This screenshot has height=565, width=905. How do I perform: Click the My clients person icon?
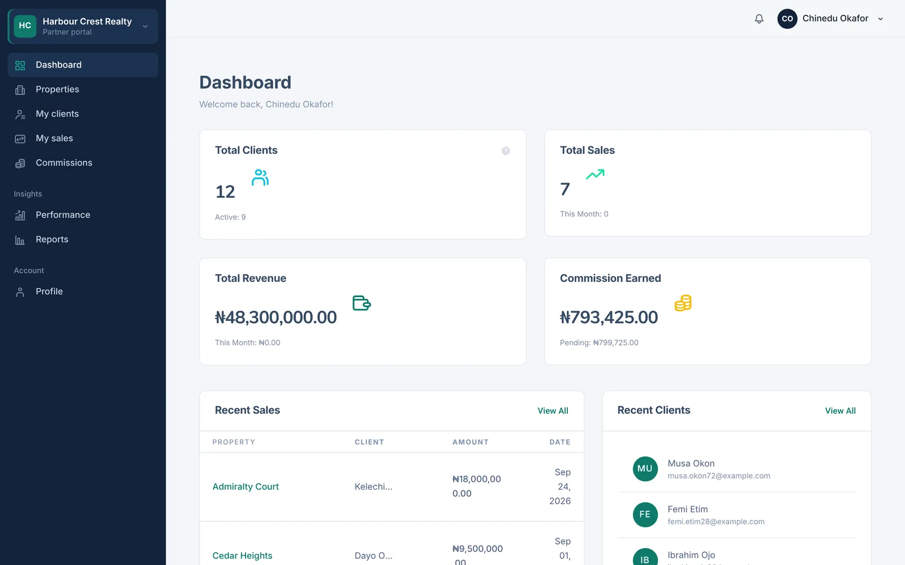coord(20,114)
